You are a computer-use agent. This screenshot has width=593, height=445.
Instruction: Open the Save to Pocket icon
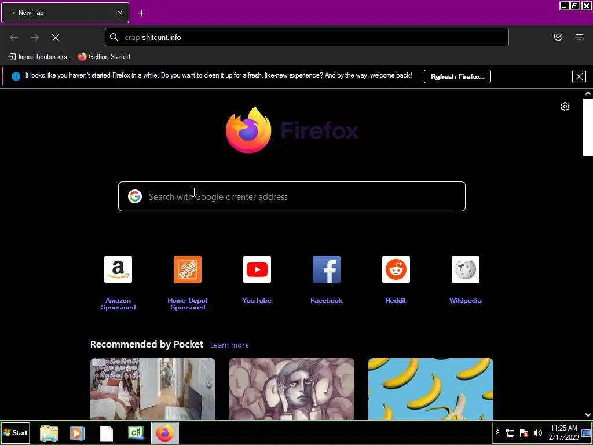[558, 37]
